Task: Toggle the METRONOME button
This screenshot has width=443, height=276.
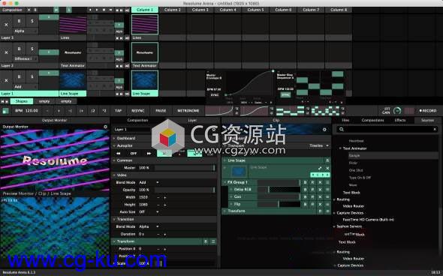Action: (188, 111)
